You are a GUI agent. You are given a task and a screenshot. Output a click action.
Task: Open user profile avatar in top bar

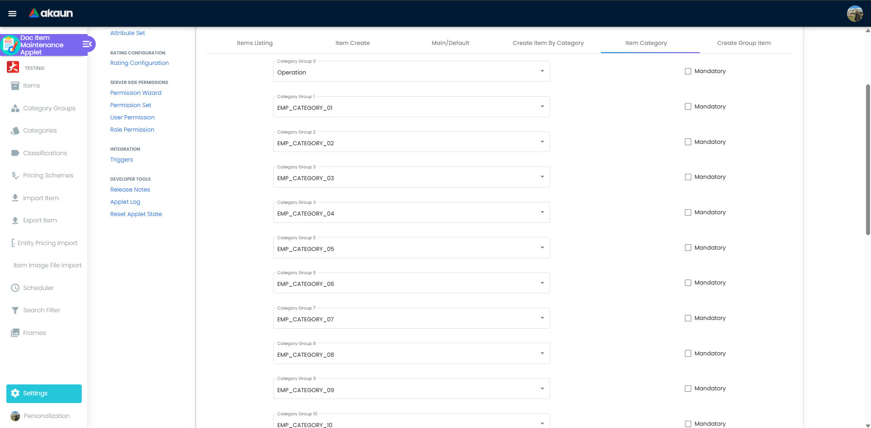tap(855, 14)
